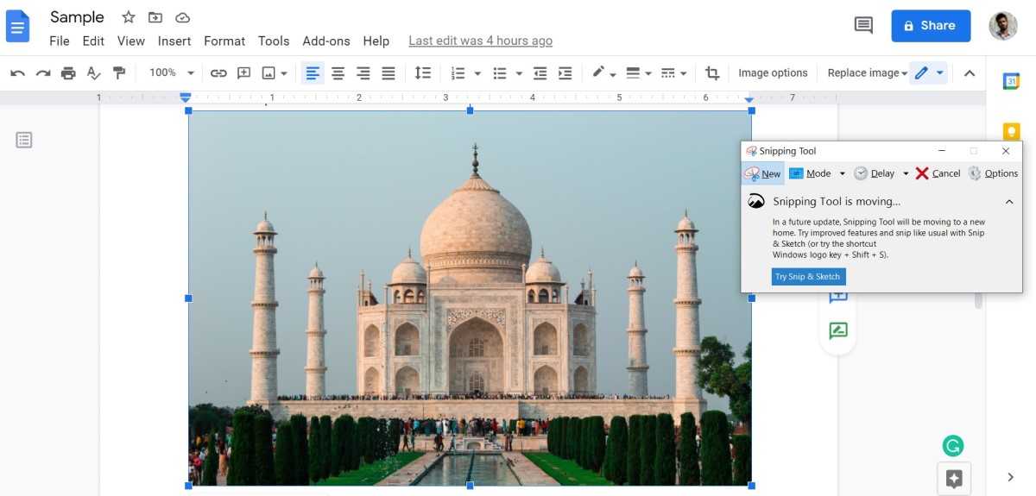Viewport: 1036px width, 496px height.
Task: Toggle center align formatting
Action: (x=338, y=73)
